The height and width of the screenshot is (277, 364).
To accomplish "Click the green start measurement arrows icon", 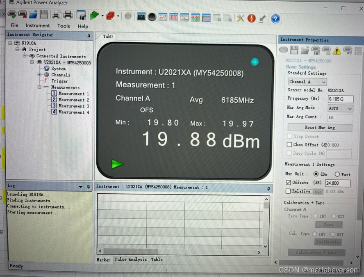I will pos(95,16).
